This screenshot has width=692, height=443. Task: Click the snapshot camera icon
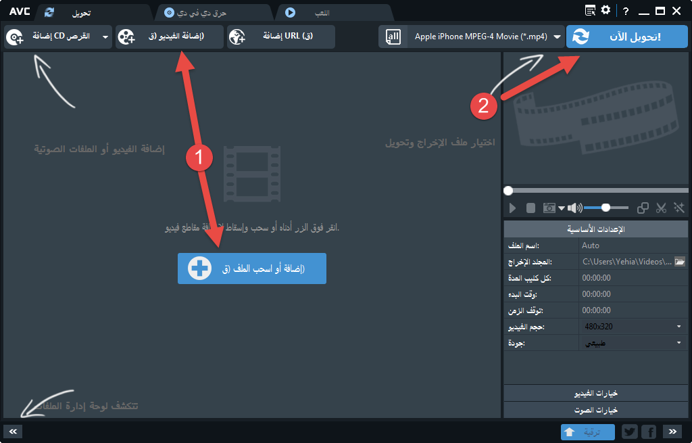(549, 208)
